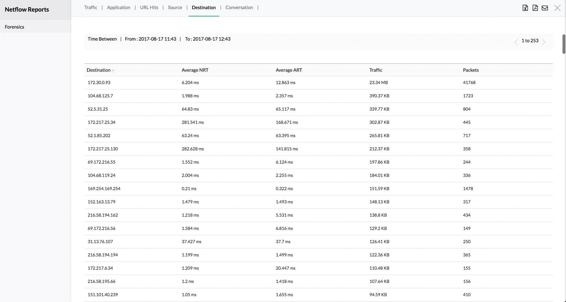Click the packet count 41768
566x302 pixels.
click(469, 82)
